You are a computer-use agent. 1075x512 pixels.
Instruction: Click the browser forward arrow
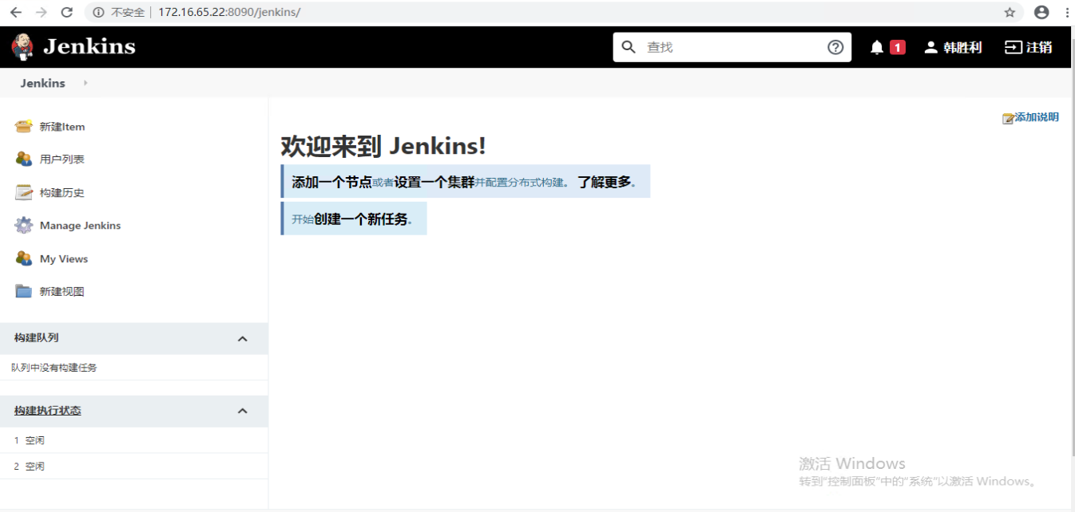pyautogui.click(x=42, y=13)
